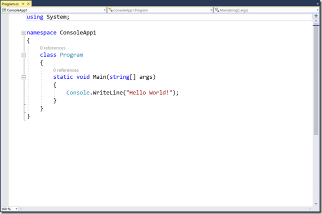Pin the Program.cs tab

pos(23,3)
